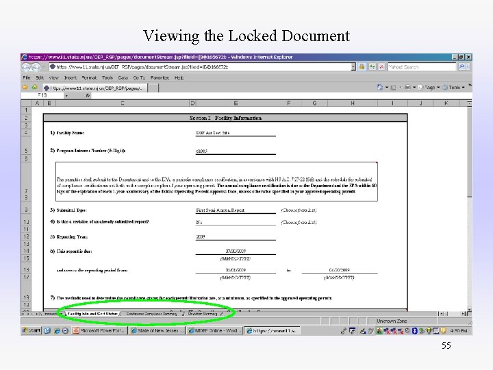Click the vertical scrollbar of the spreadsheet
Screen dimensions: 493x370
[469, 208]
